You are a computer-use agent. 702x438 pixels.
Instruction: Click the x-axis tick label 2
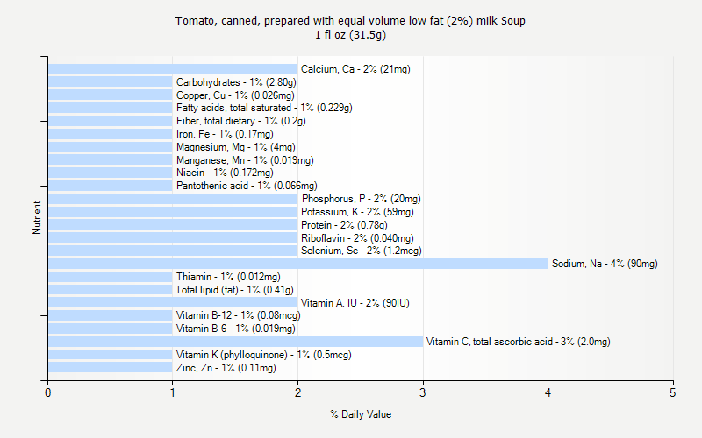click(297, 392)
